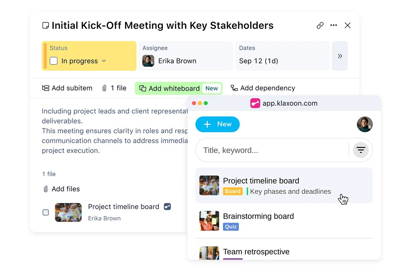Toggle the In progress status checkbox
Viewport: 410px width, 271px height.
click(x=53, y=61)
